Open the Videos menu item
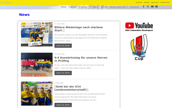Viewport: 172px width, 108px height. [95, 7]
